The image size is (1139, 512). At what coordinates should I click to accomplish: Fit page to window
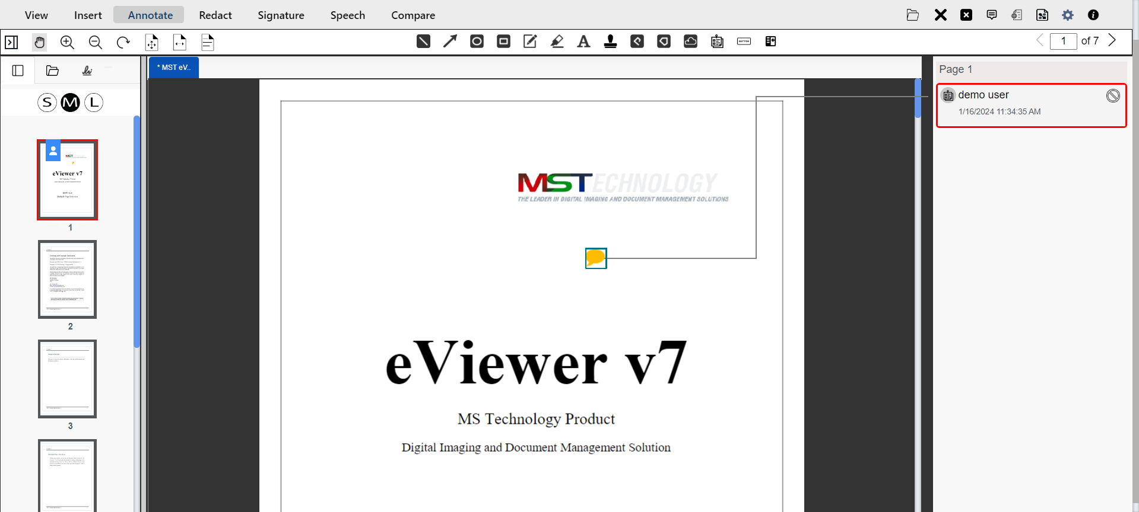click(x=152, y=42)
